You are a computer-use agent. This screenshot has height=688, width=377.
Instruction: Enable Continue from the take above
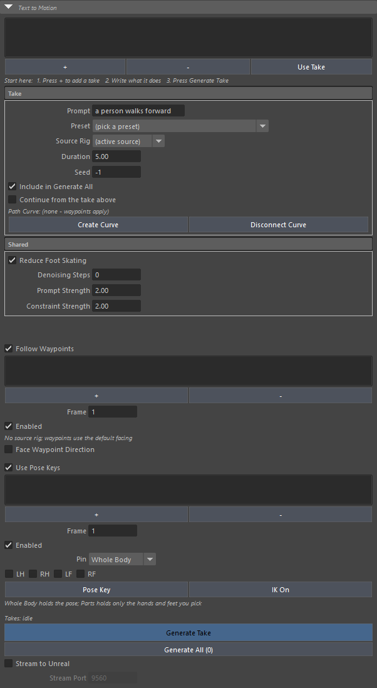(13, 200)
